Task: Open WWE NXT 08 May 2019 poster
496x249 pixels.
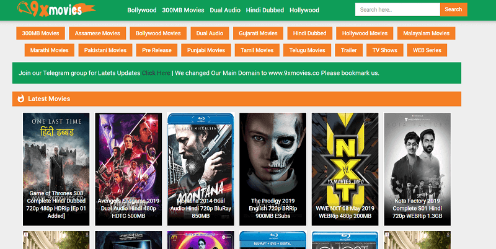Action: coord(345,169)
